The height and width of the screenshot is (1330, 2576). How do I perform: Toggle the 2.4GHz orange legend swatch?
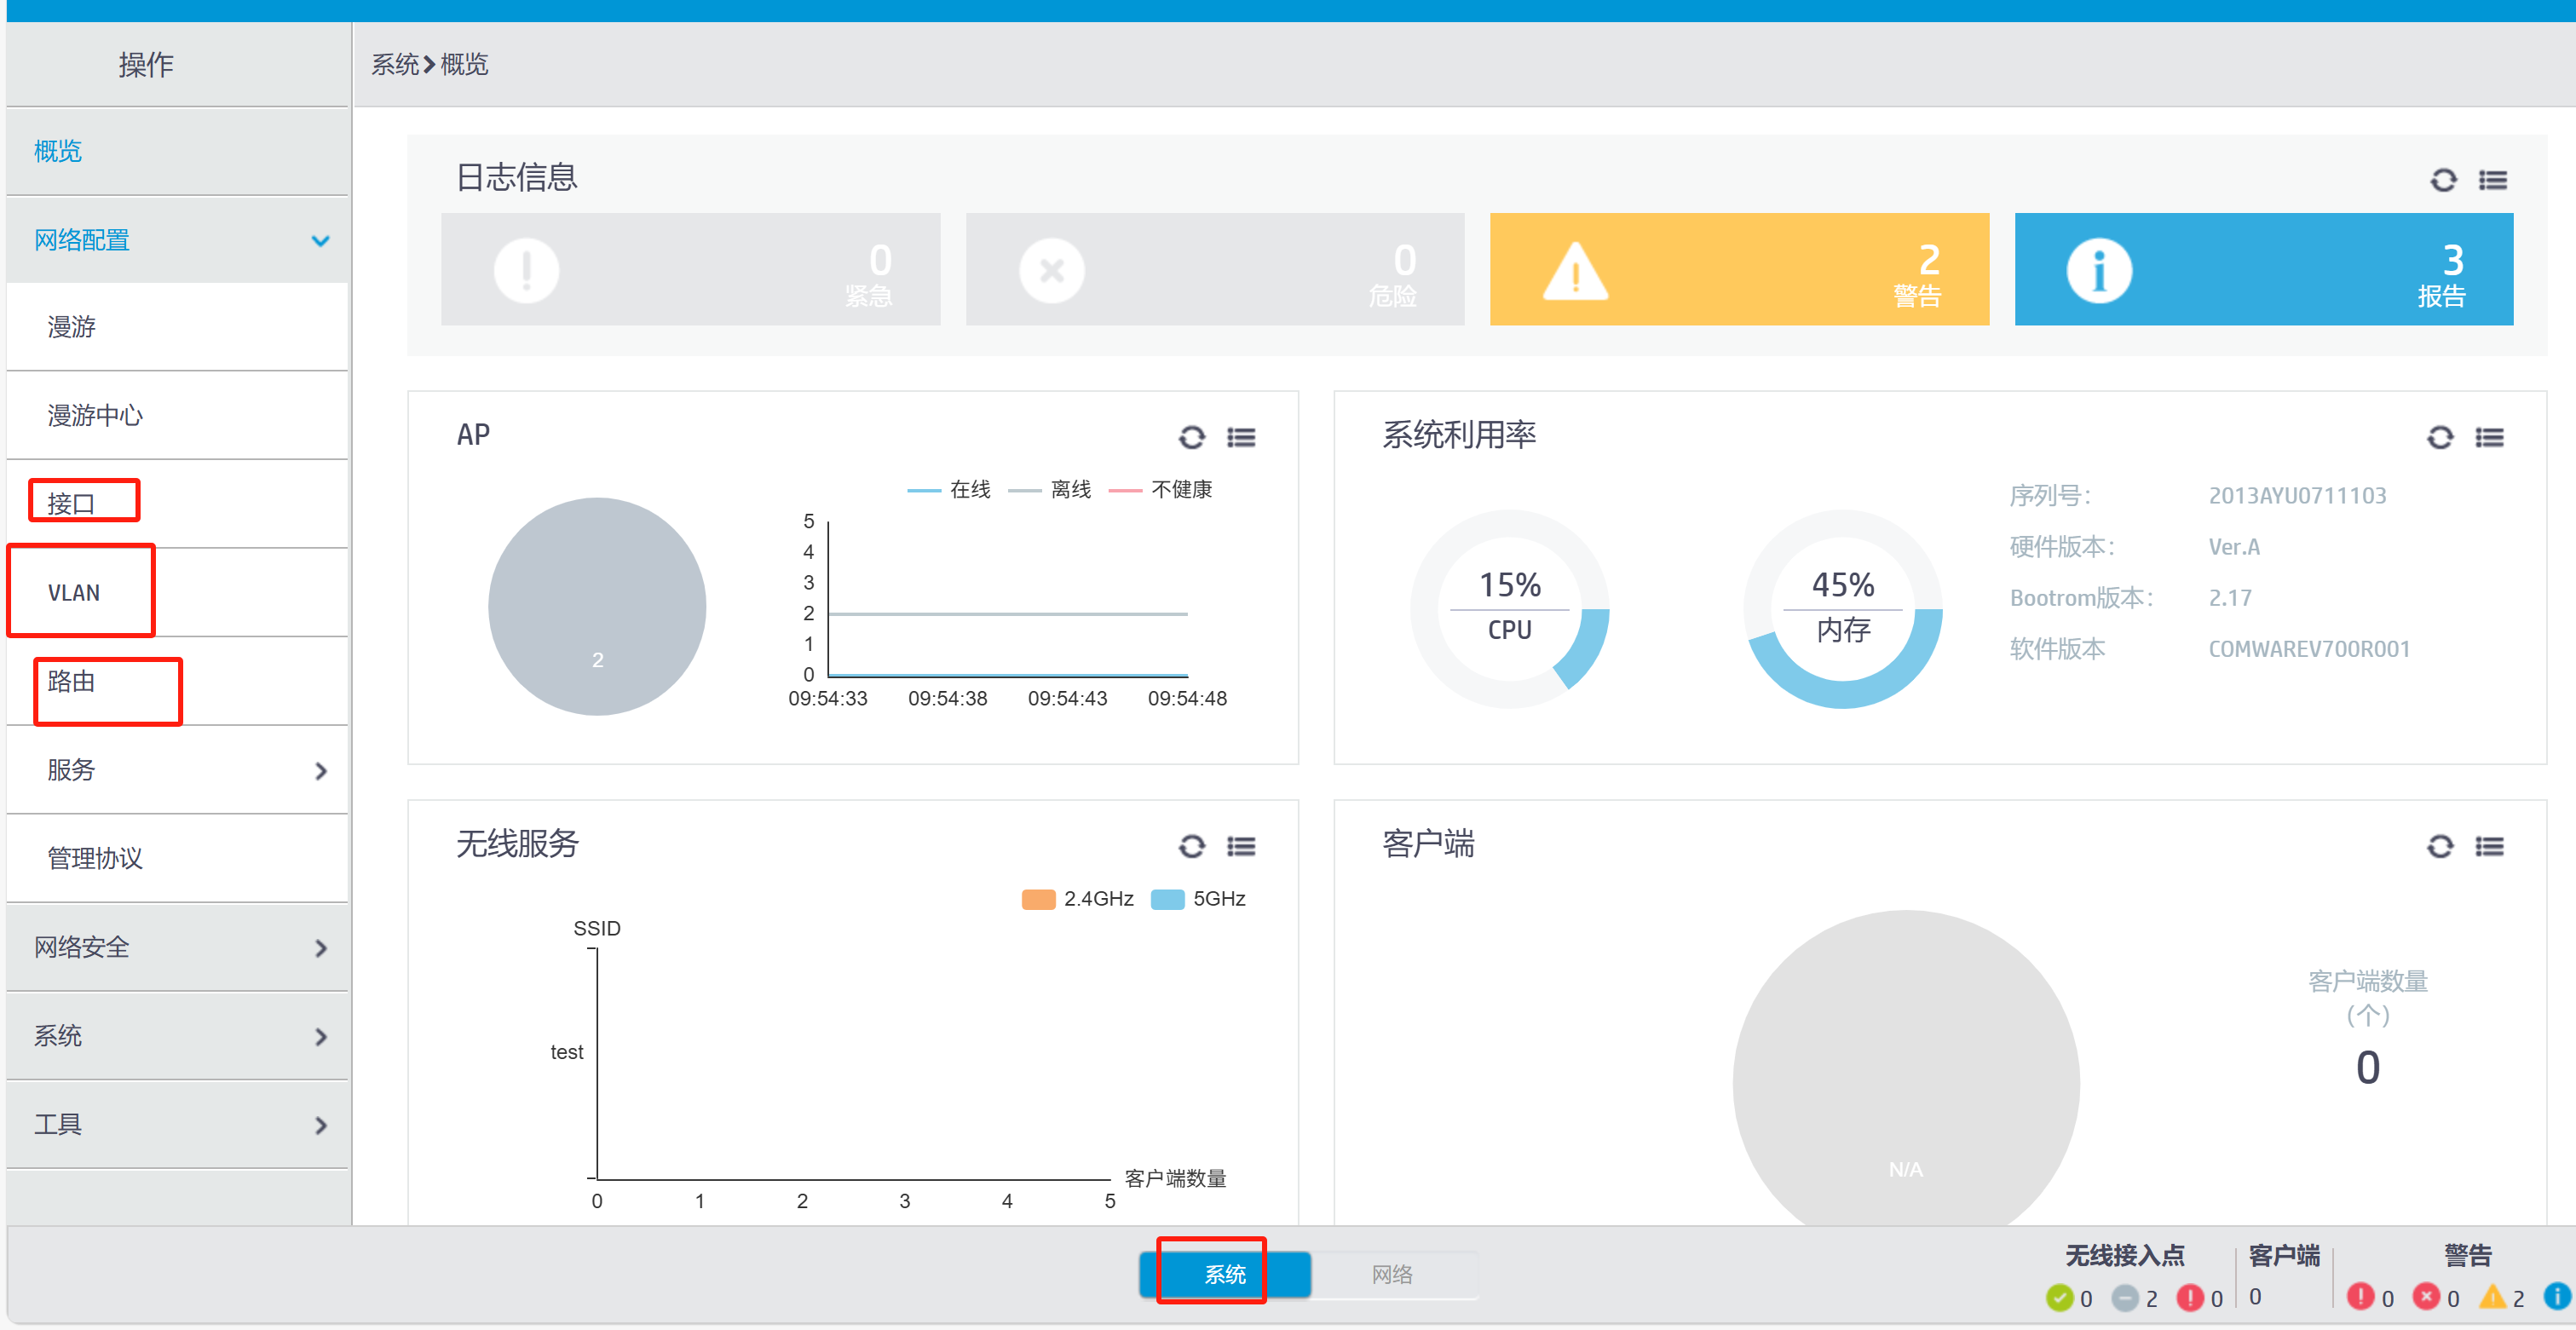pyautogui.click(x=1038, y=898)
